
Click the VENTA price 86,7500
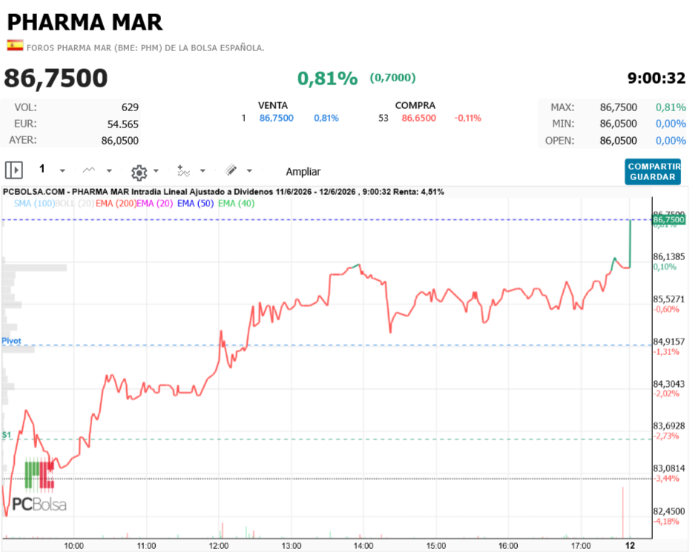(x=276, y=119)
